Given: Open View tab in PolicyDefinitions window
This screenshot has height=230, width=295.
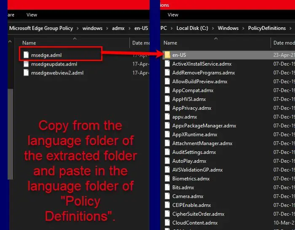Looking at the screenshot, I should point(173,15).
